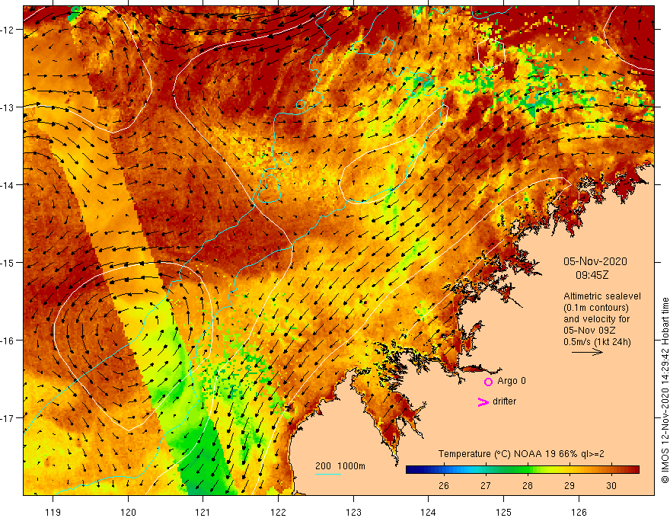
Task: Click the longitude axis label 126
Action: pos(579,512)
